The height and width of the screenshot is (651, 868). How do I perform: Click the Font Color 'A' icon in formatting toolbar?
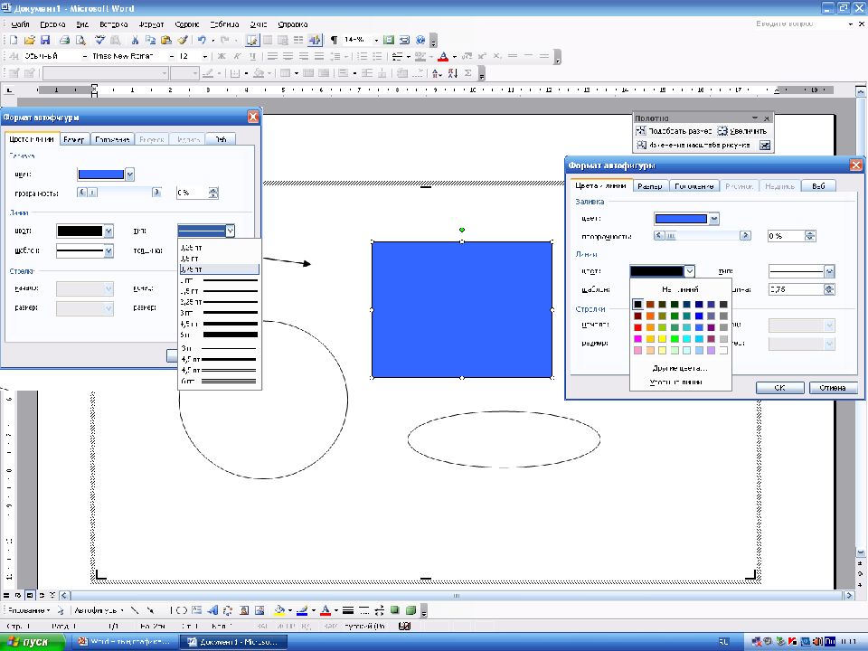[443, 56]
